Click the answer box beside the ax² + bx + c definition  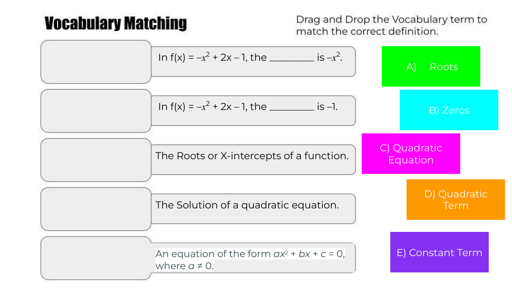(96, 258)
